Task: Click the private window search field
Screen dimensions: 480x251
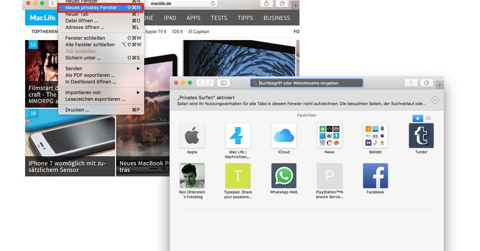Action: [306, 83]
